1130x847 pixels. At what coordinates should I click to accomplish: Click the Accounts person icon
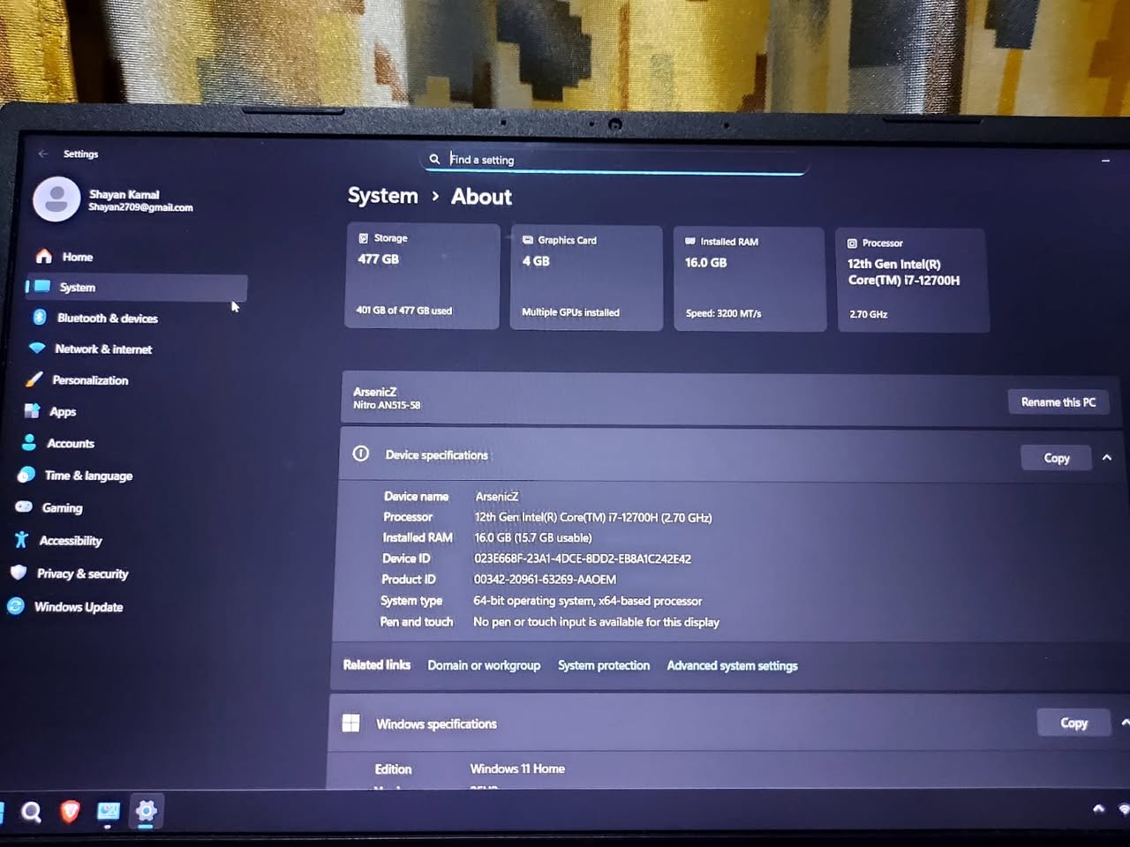(29, 442)
